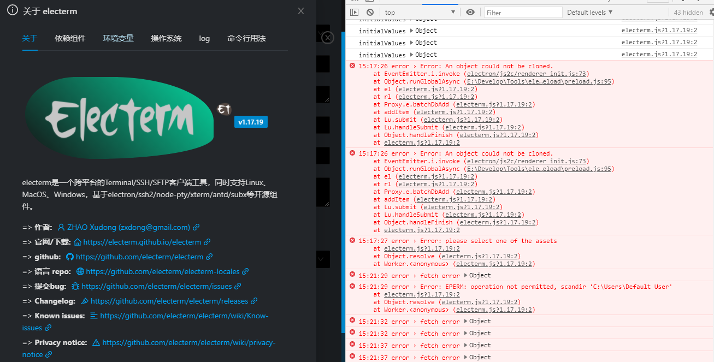Open the Changelog releases link

[x=169, y=301]
